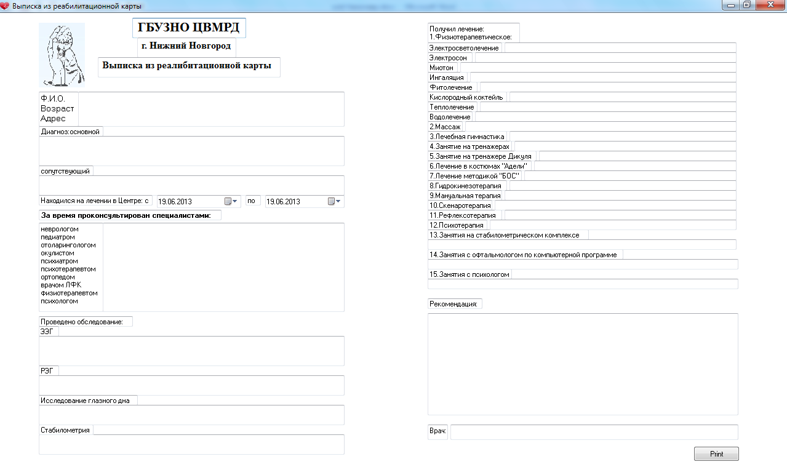Image resolution: width=787 pixels, height=467 pixels.
Task: Click the Лечебная гимнастика input field
Action: click(623, 136)
